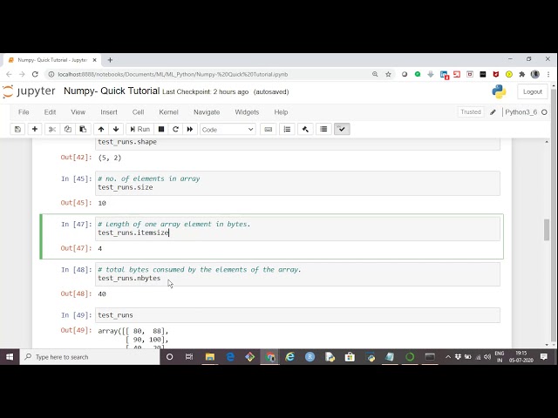Open the browser extensions puzzle icon

pos(522,74)
